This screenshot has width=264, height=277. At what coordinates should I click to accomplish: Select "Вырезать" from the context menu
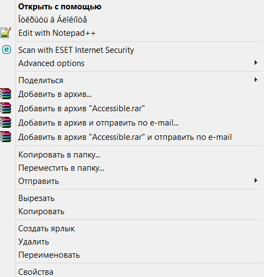[x=36, y=198]
